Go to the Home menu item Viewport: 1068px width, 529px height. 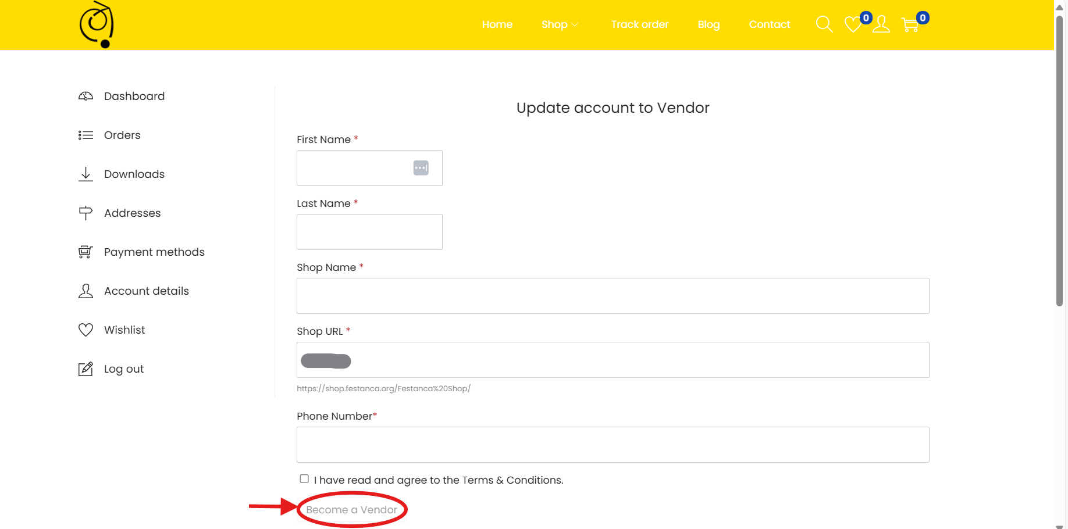[x=497, y=24]
